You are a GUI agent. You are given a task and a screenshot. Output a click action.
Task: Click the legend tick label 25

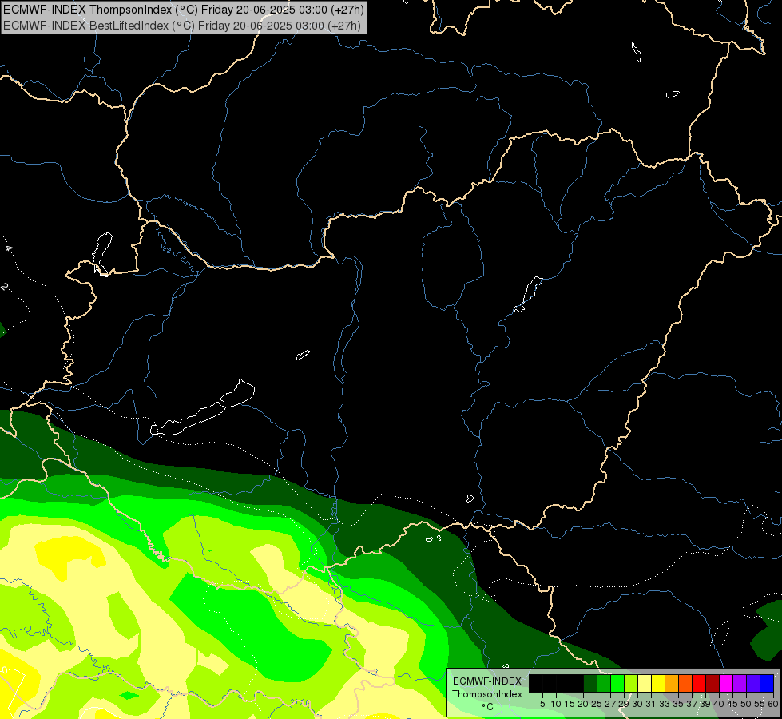(x=597, y=704)
